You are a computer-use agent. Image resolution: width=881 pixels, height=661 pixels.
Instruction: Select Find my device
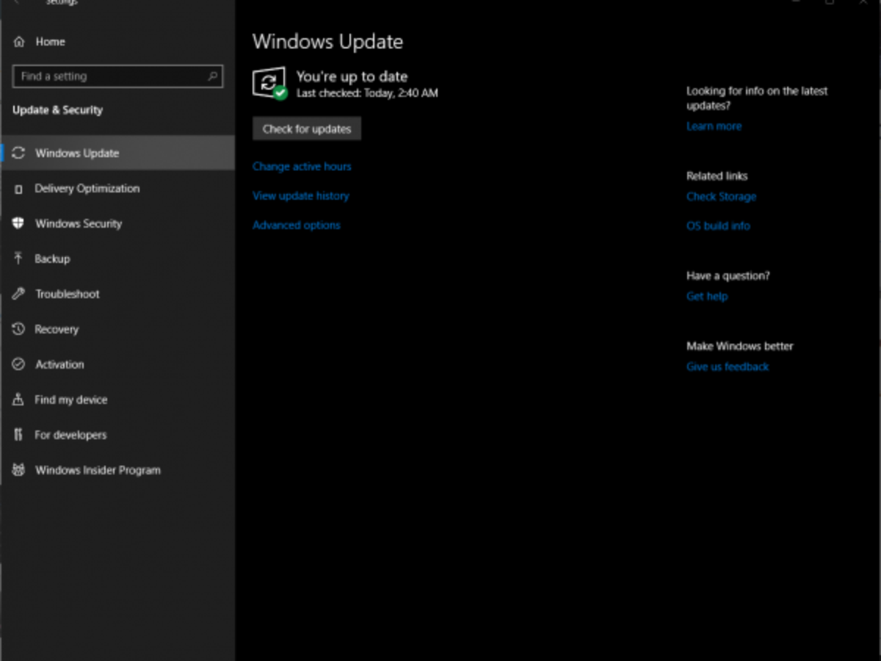(118, 400)
